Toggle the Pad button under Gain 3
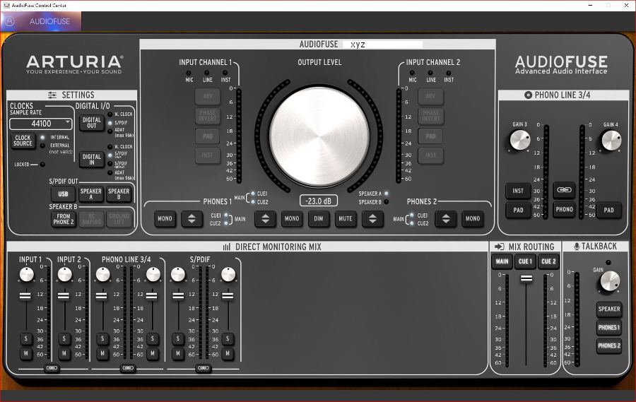The image size is (636, 402). [518, 210]
